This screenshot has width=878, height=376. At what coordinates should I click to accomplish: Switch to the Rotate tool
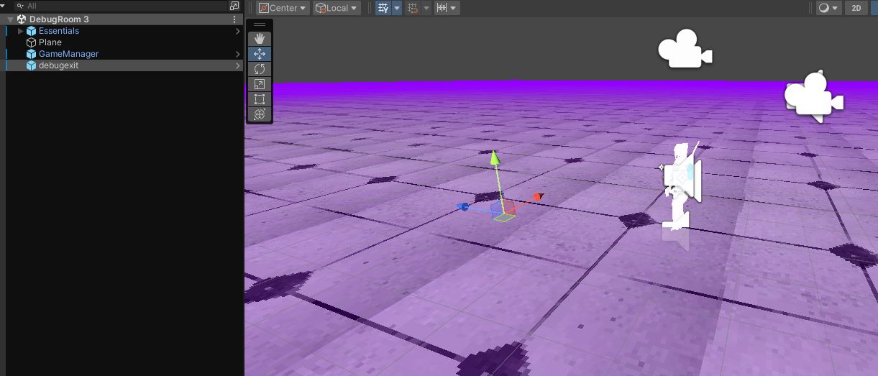point(260,69)
